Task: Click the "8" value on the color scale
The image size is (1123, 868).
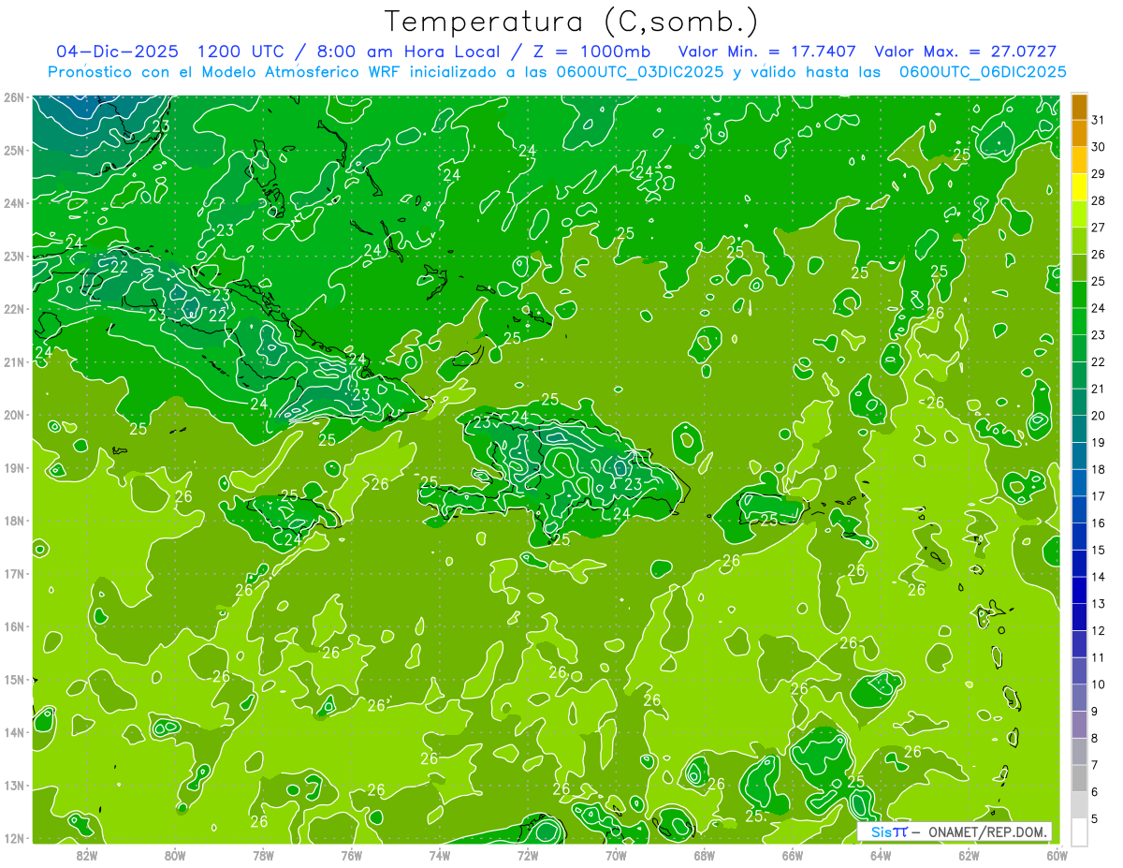Action: pyautogui.click(x=1094, y=739)
